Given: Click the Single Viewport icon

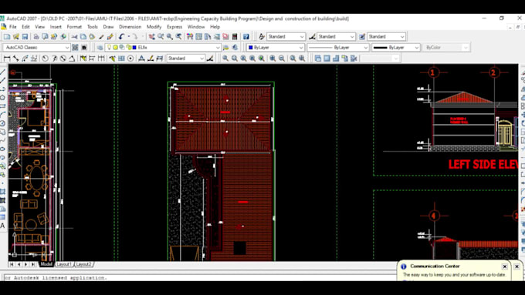Looking at the screenshot, I should pos(327,59).
